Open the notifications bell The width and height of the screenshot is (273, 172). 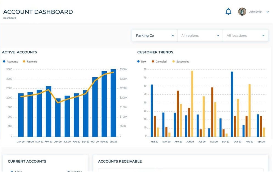coord(228,12)
